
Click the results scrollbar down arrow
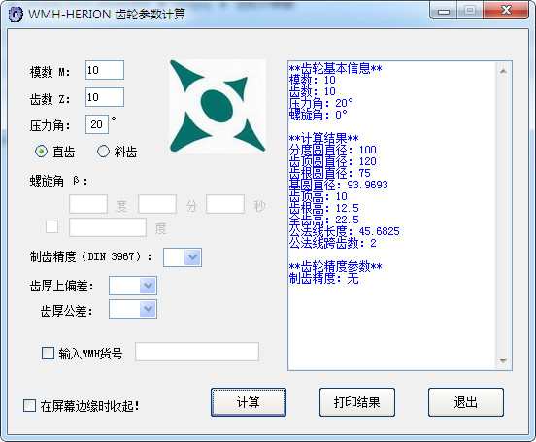(503, 361)
